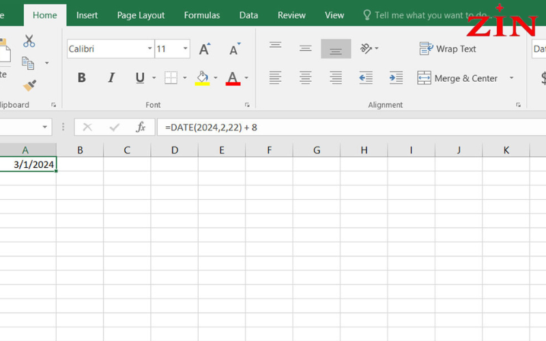Click cell containing 3/1/2024

[x=28, y=164]
